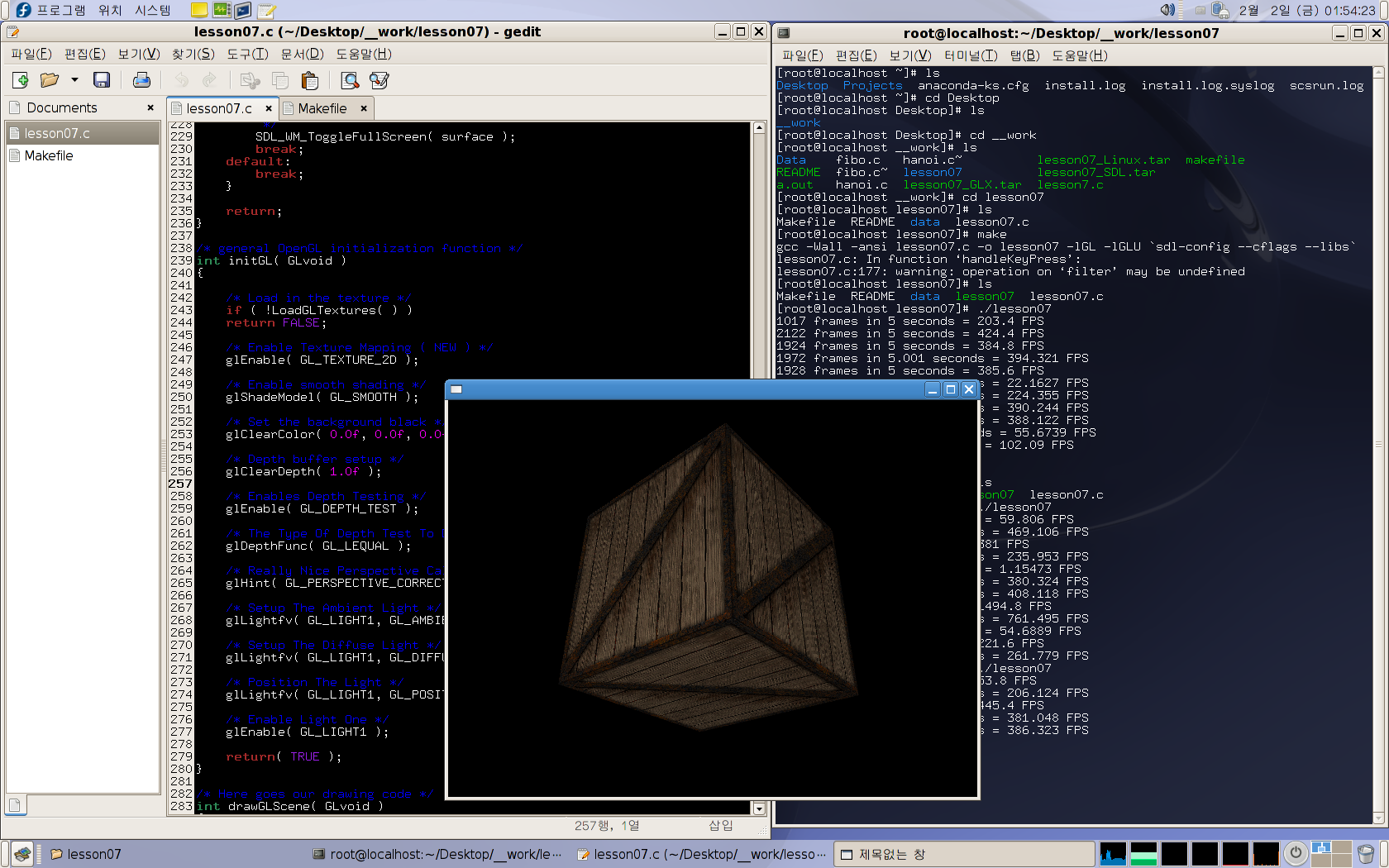
Task: Click editor scrollbar up arrow
Action: [x=759, y=128]
